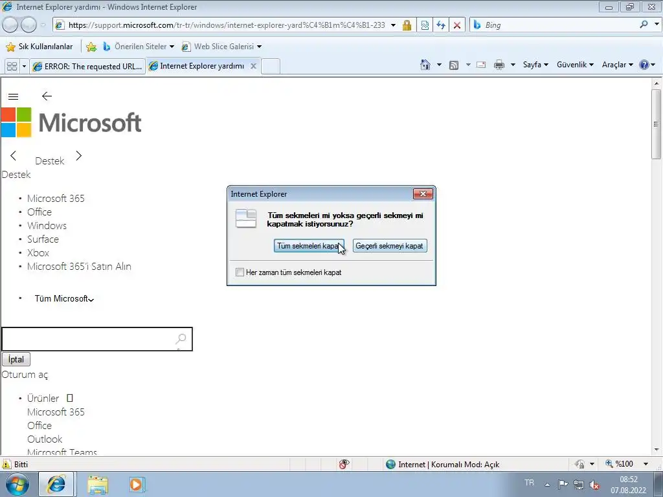The width and height of the screenshot is (663, 497).
Task: Open the hamburger menu on Microsoft page
Action: (13, 97)
